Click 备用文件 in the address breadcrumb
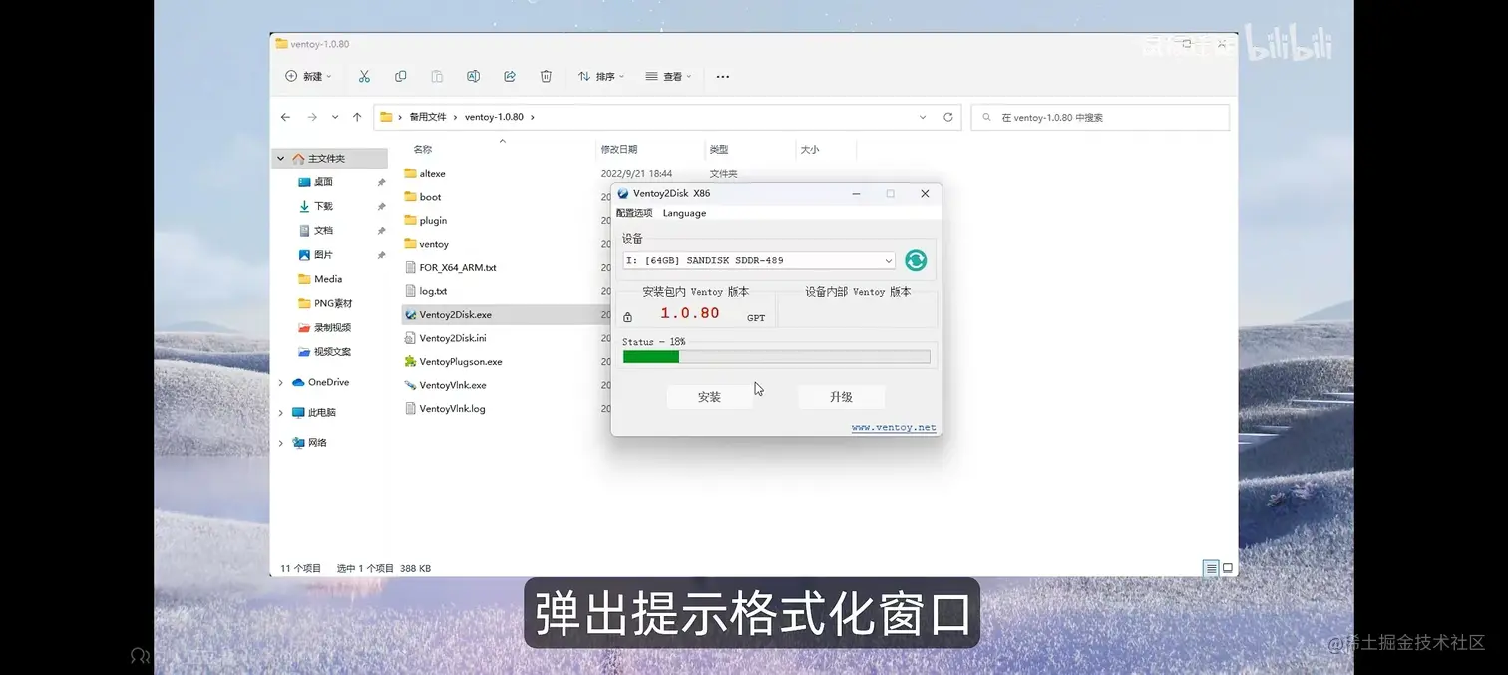The image size is (1508, 675). tap(428, 117)
